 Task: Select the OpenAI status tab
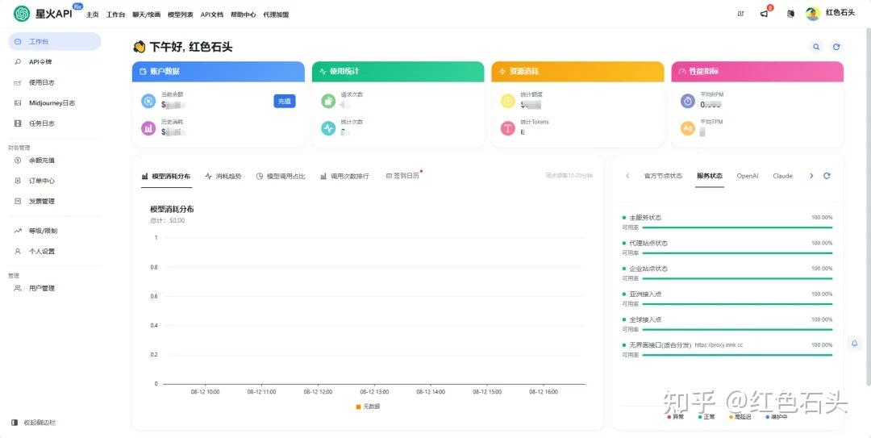(747, 176)
